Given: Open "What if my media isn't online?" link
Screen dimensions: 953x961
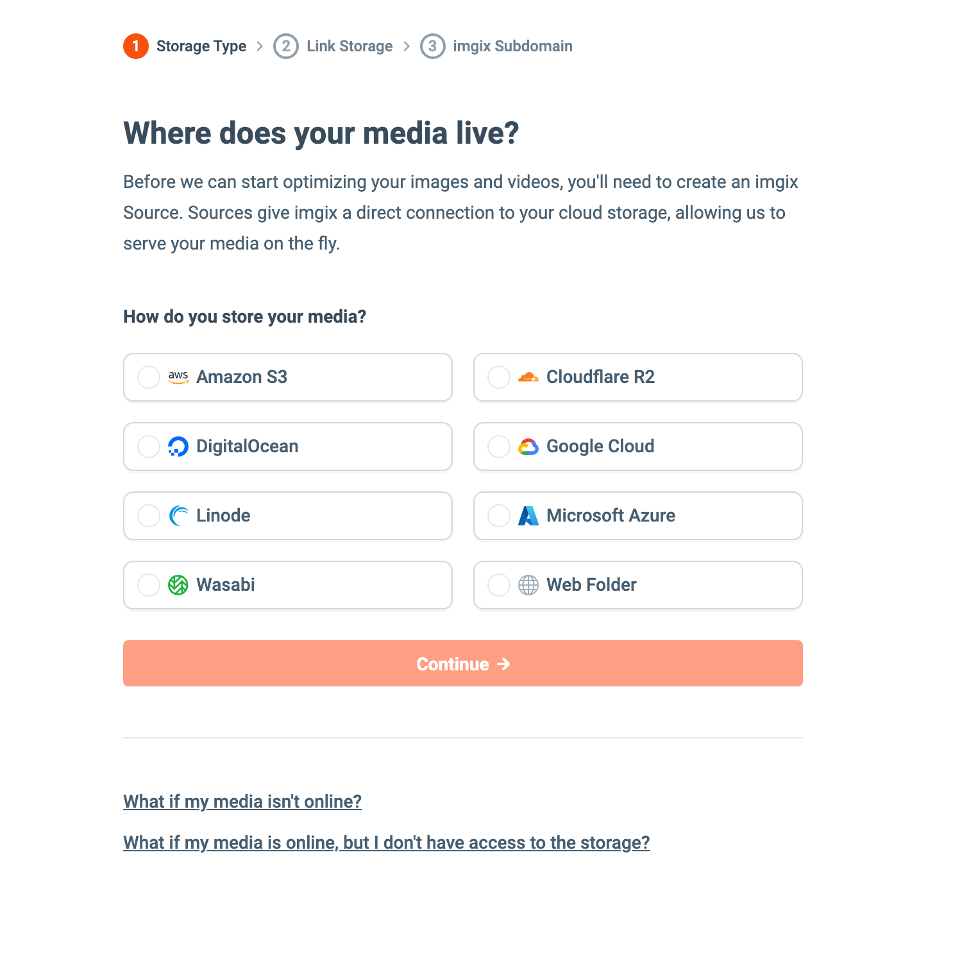Looking at the screenshot, I should click(x=242, y=801).
